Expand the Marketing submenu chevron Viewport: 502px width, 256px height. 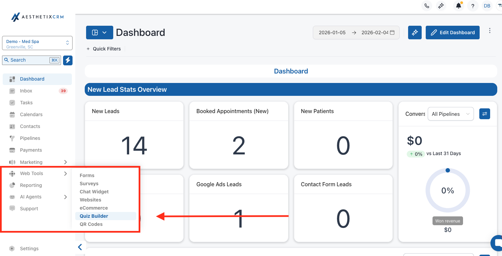point(65,162)
